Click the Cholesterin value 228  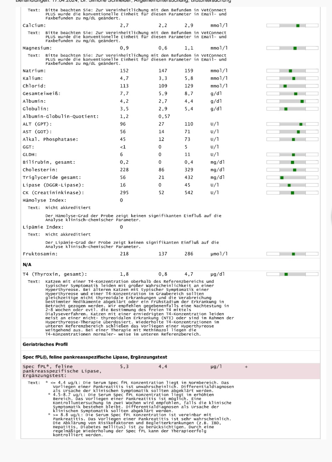(124, 170)
